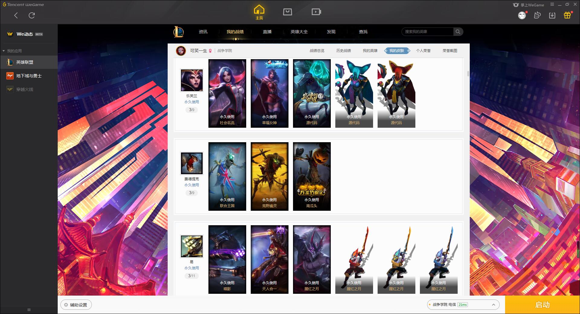
Task: Open the 资讯 tab
Action: point(203,32)
